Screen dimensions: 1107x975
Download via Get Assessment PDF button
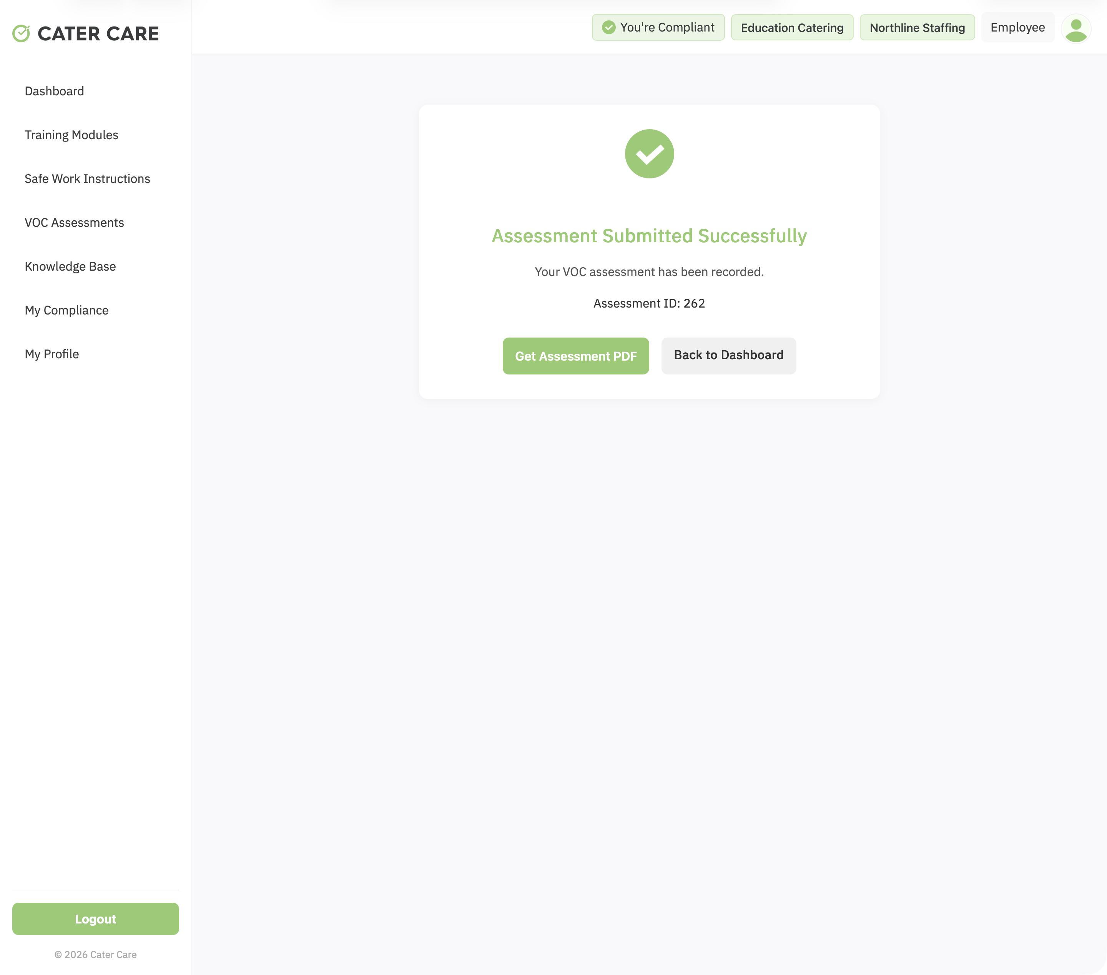575,356
